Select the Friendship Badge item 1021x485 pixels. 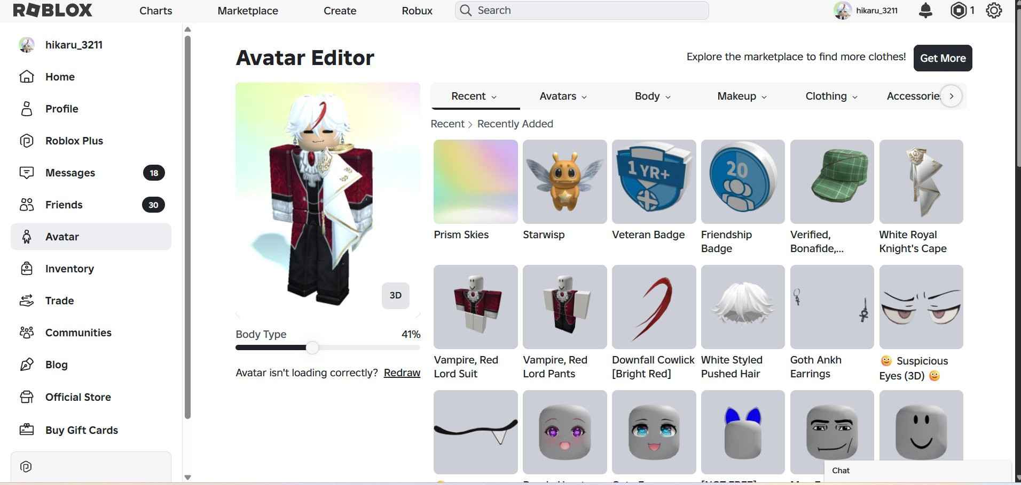coord(743,181)
